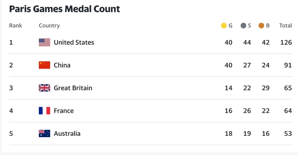Sort by the Total column header
This screenshot has height=155, width=298.
[x=286, y=26]
